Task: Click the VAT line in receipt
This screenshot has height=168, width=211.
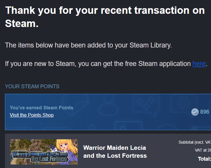Action: coord(203,150)
